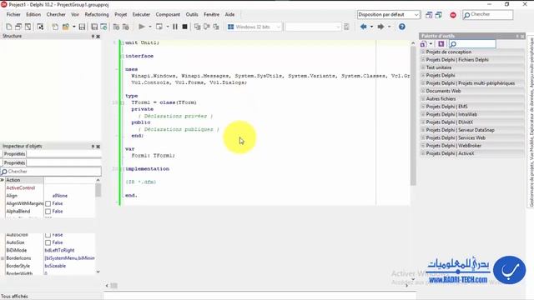534x300 pixels.
Task: Click the debug desktop layout icon next to it
Action: 439,15
